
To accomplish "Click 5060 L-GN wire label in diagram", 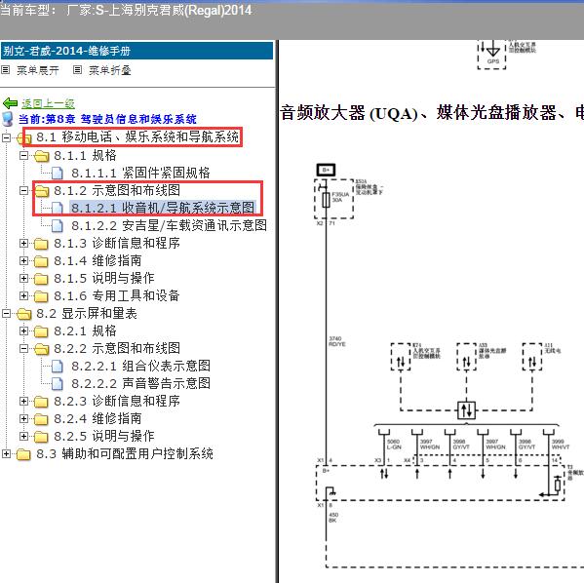I will [x=395, y=445].
